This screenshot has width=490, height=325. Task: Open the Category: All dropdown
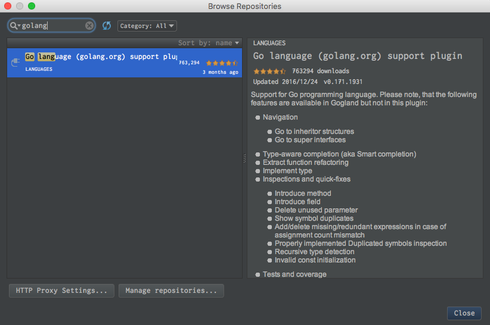pos(147,26)
